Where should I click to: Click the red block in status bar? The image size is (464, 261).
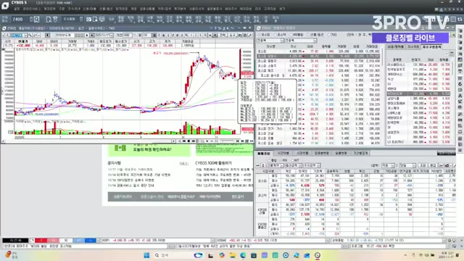pos(41,240)
